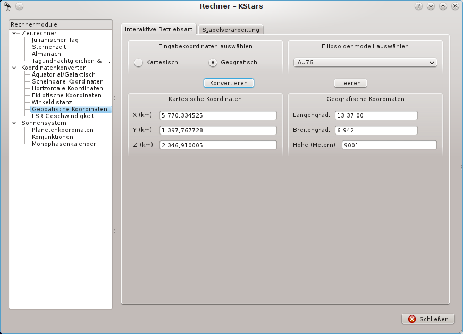This screenshot has width=463, height=334.
Task: Select the Geografisch radio button
Action: pos(213,63)
